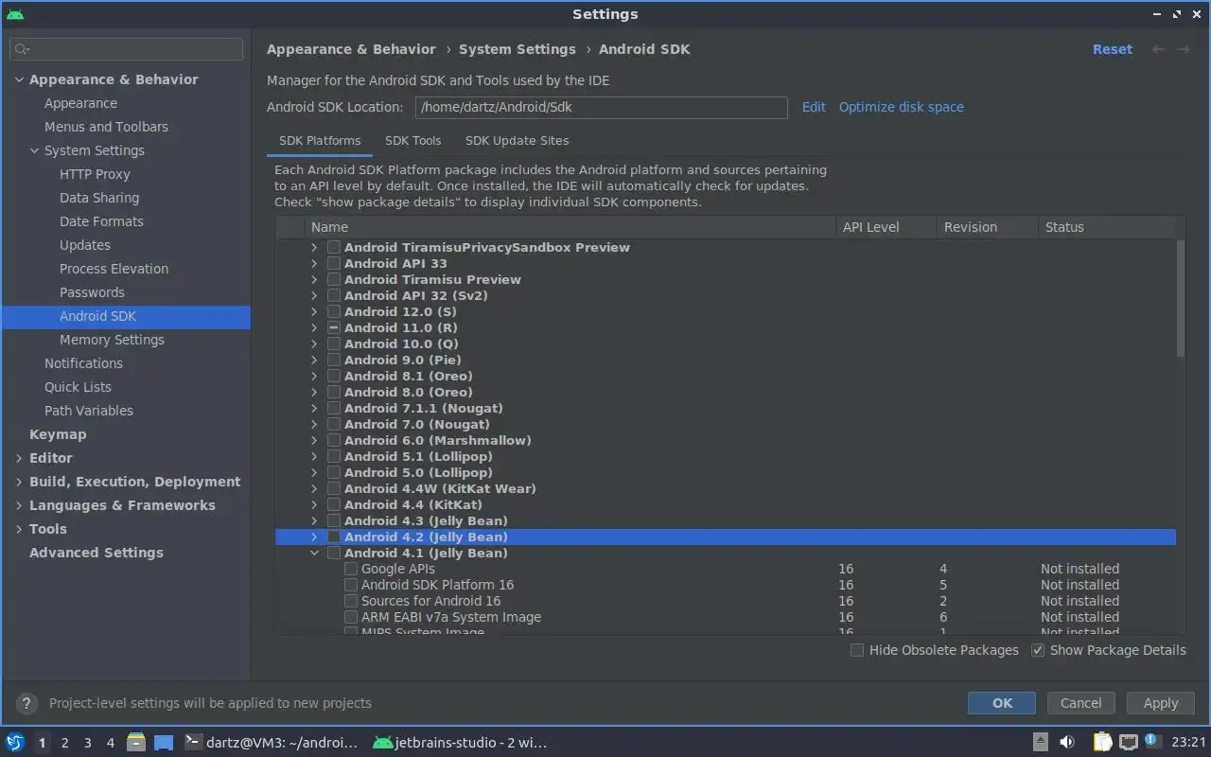Expand Build, Execution, Deployment section
1211x757 pixels.
click(19, 482)
